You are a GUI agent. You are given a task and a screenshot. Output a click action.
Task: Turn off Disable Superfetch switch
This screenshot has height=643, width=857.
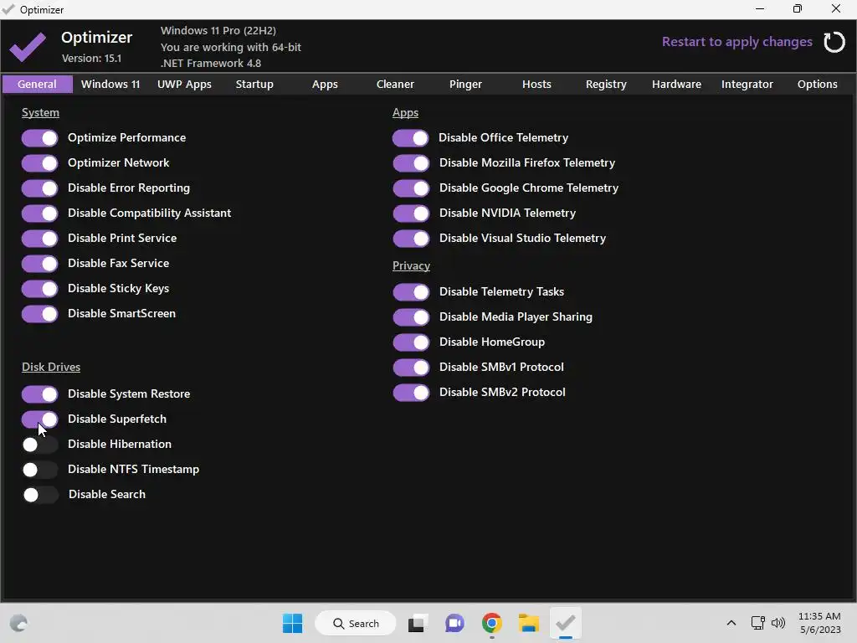(40, 419)
